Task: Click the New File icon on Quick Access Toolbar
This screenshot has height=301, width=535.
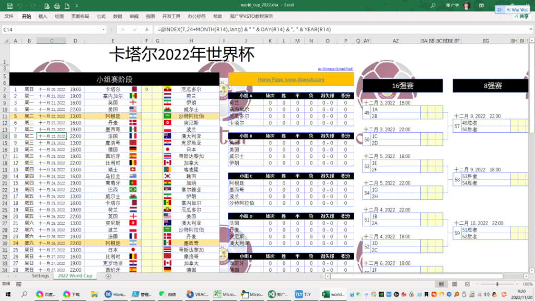Action: (x=67, y=6)
